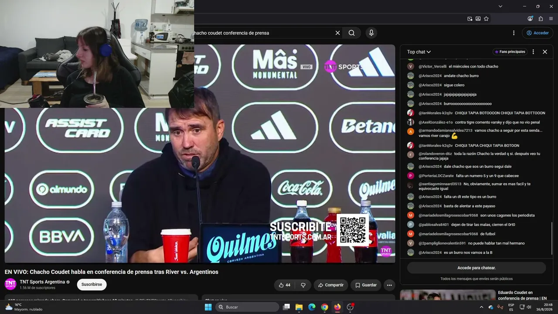Open the Firefox hamburger menu
The height and width of the screenshot is (314, 558).
point(551,19)
